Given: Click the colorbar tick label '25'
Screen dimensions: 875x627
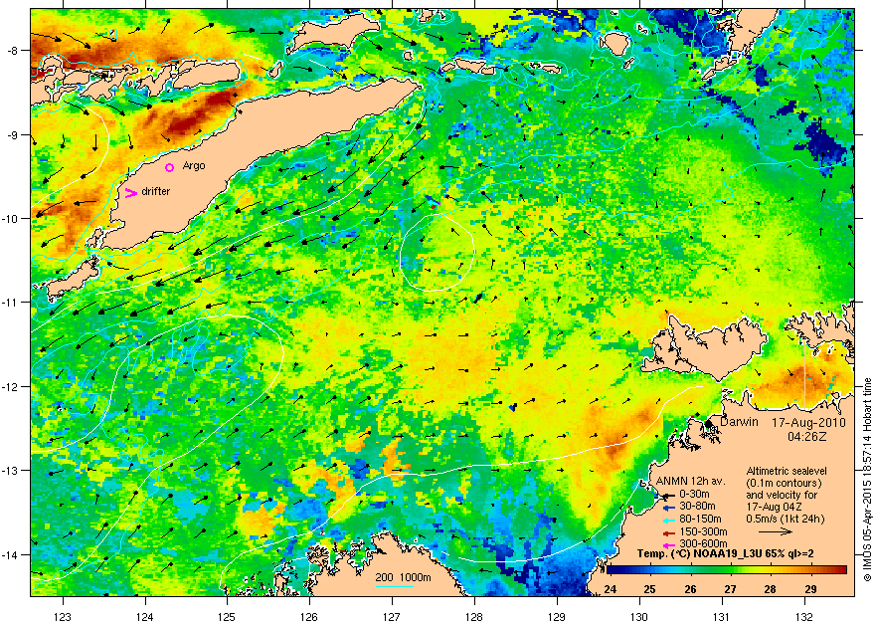Looking at the screenshot, I should (x=650, y=589).
